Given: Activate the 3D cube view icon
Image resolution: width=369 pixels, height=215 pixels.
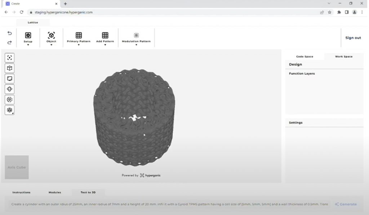Looking at the screenshot, I should 9,68.
